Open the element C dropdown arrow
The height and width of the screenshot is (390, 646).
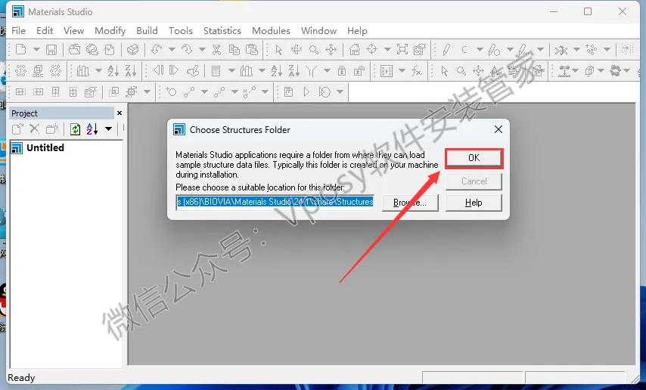click(x=480, y=50)
